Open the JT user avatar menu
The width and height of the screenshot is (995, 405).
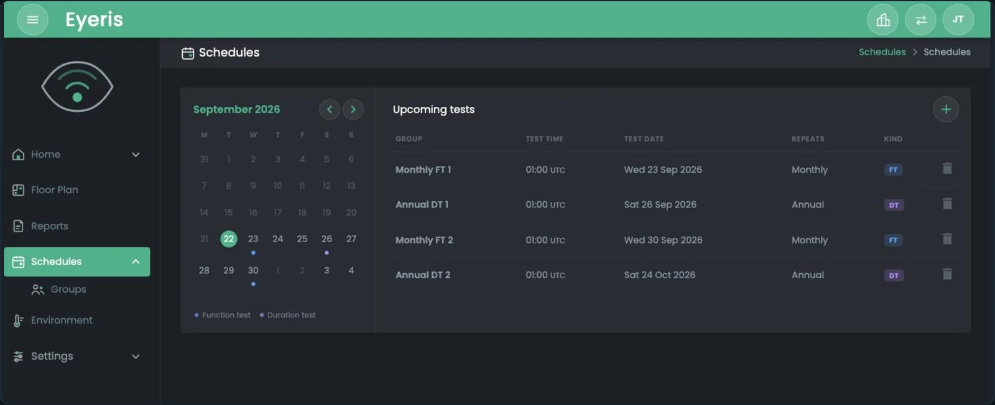pos(958,20)
